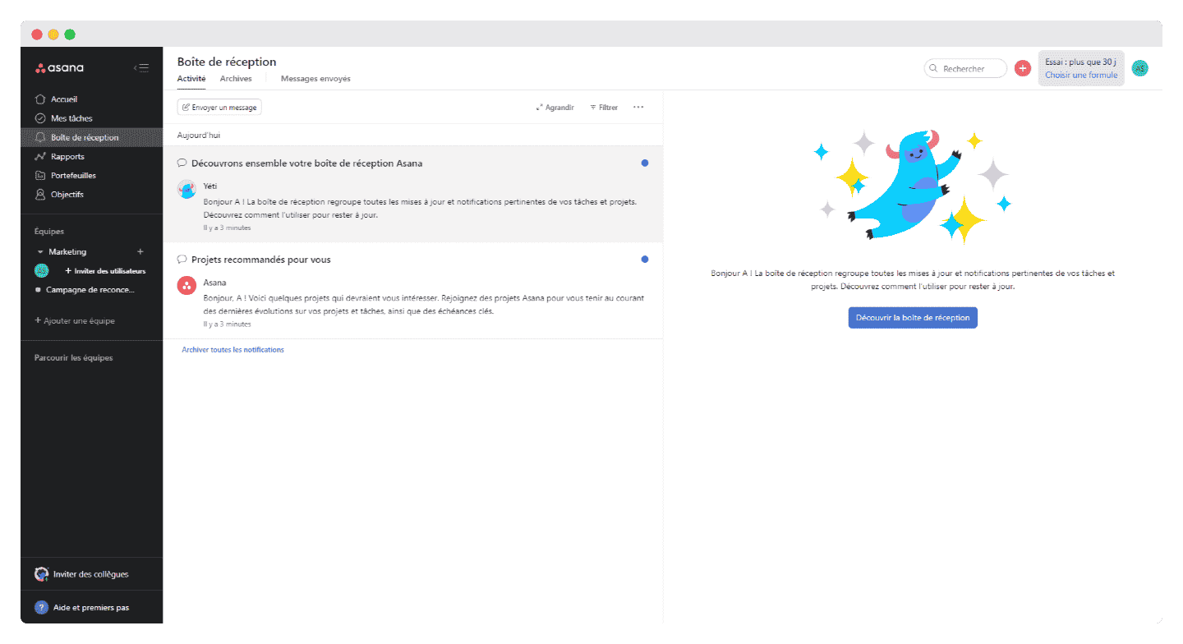Click the Rechercher search field

[965, 68]
